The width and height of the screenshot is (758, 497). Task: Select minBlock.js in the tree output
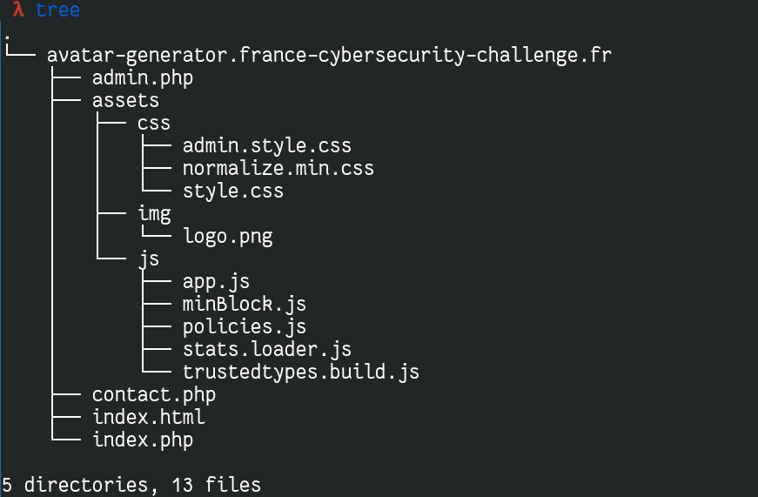(x=245, y=304)
